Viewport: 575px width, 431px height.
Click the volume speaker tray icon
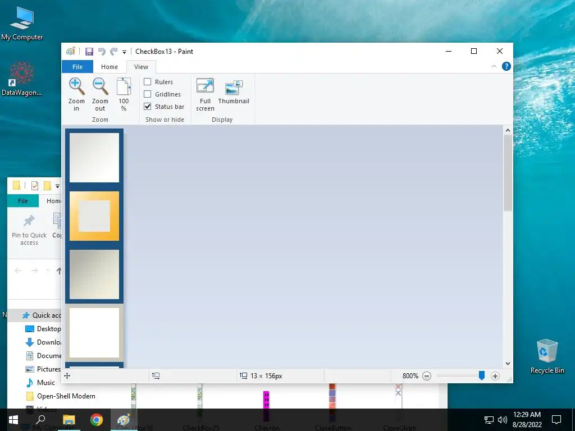click(x=503, y=420)
